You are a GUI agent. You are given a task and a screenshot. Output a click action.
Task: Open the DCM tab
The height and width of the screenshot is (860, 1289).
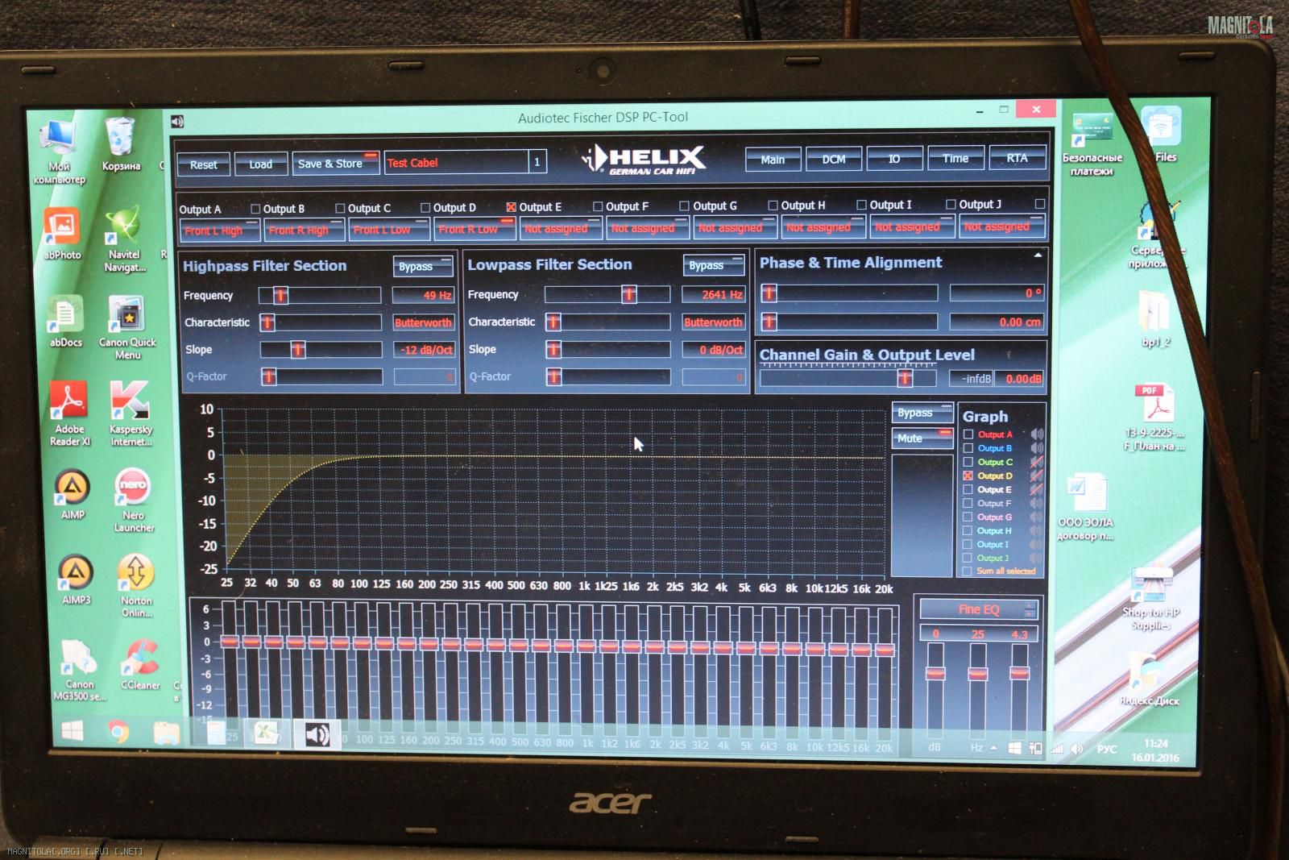834,159
